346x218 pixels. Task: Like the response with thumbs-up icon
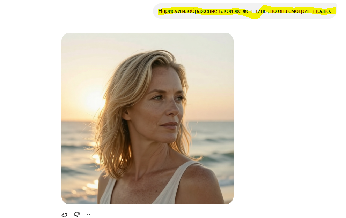click(x=64, y=214)
